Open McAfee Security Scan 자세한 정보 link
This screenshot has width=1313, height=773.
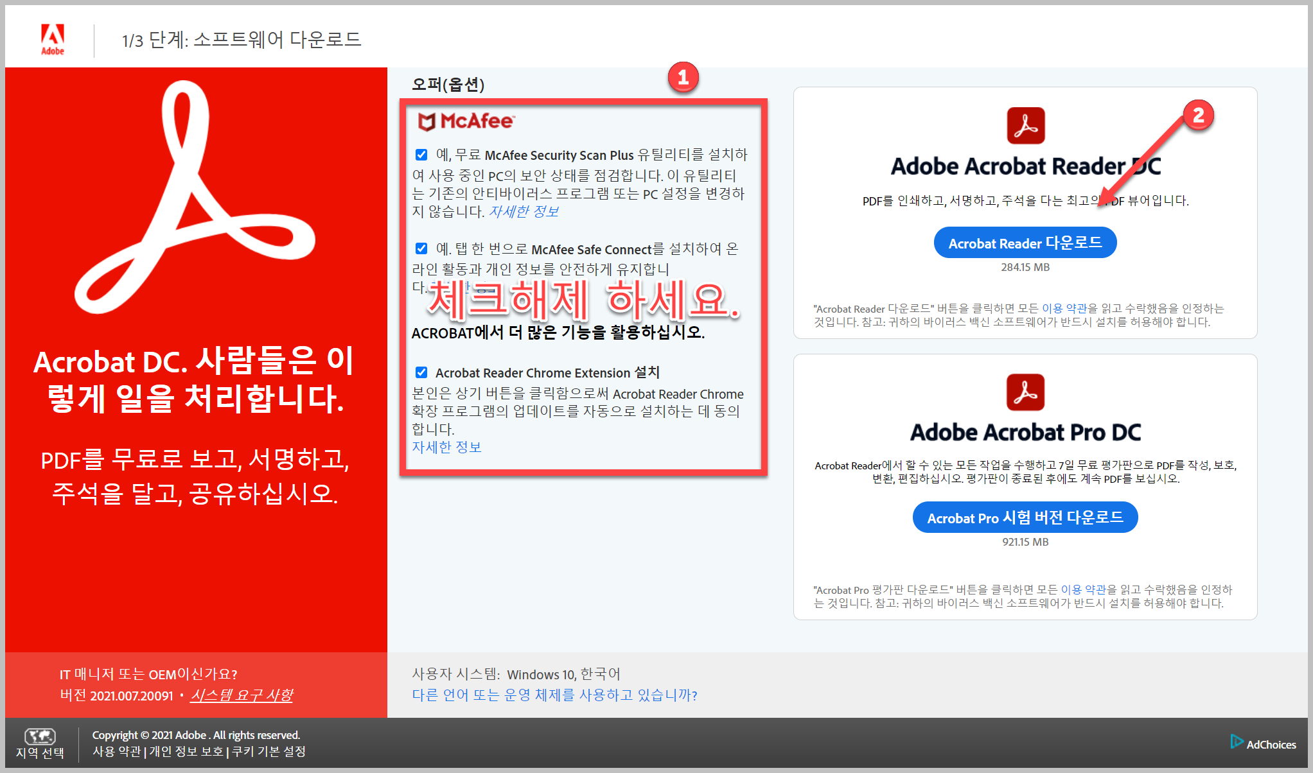tap(524, 211)
